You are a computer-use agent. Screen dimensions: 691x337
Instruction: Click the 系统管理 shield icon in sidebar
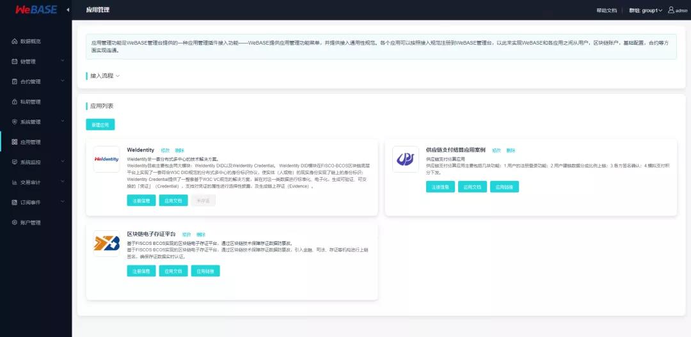click(15, 122)
